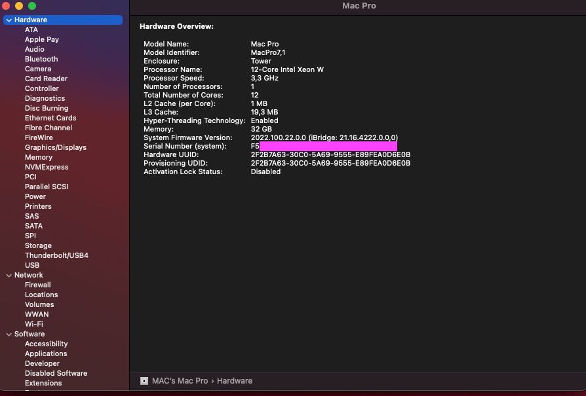Open the Apple Pay entry
This screenshot has height=396, width=586.
pos(42,39)
